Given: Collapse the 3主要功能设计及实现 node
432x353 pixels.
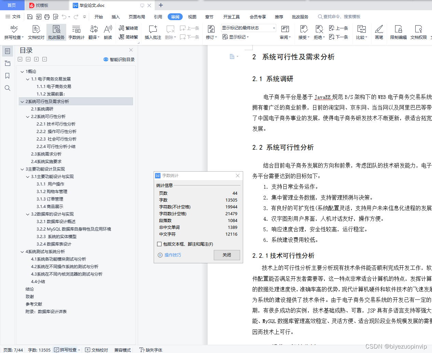Looking at the screenshot, I should click(22, 169).
